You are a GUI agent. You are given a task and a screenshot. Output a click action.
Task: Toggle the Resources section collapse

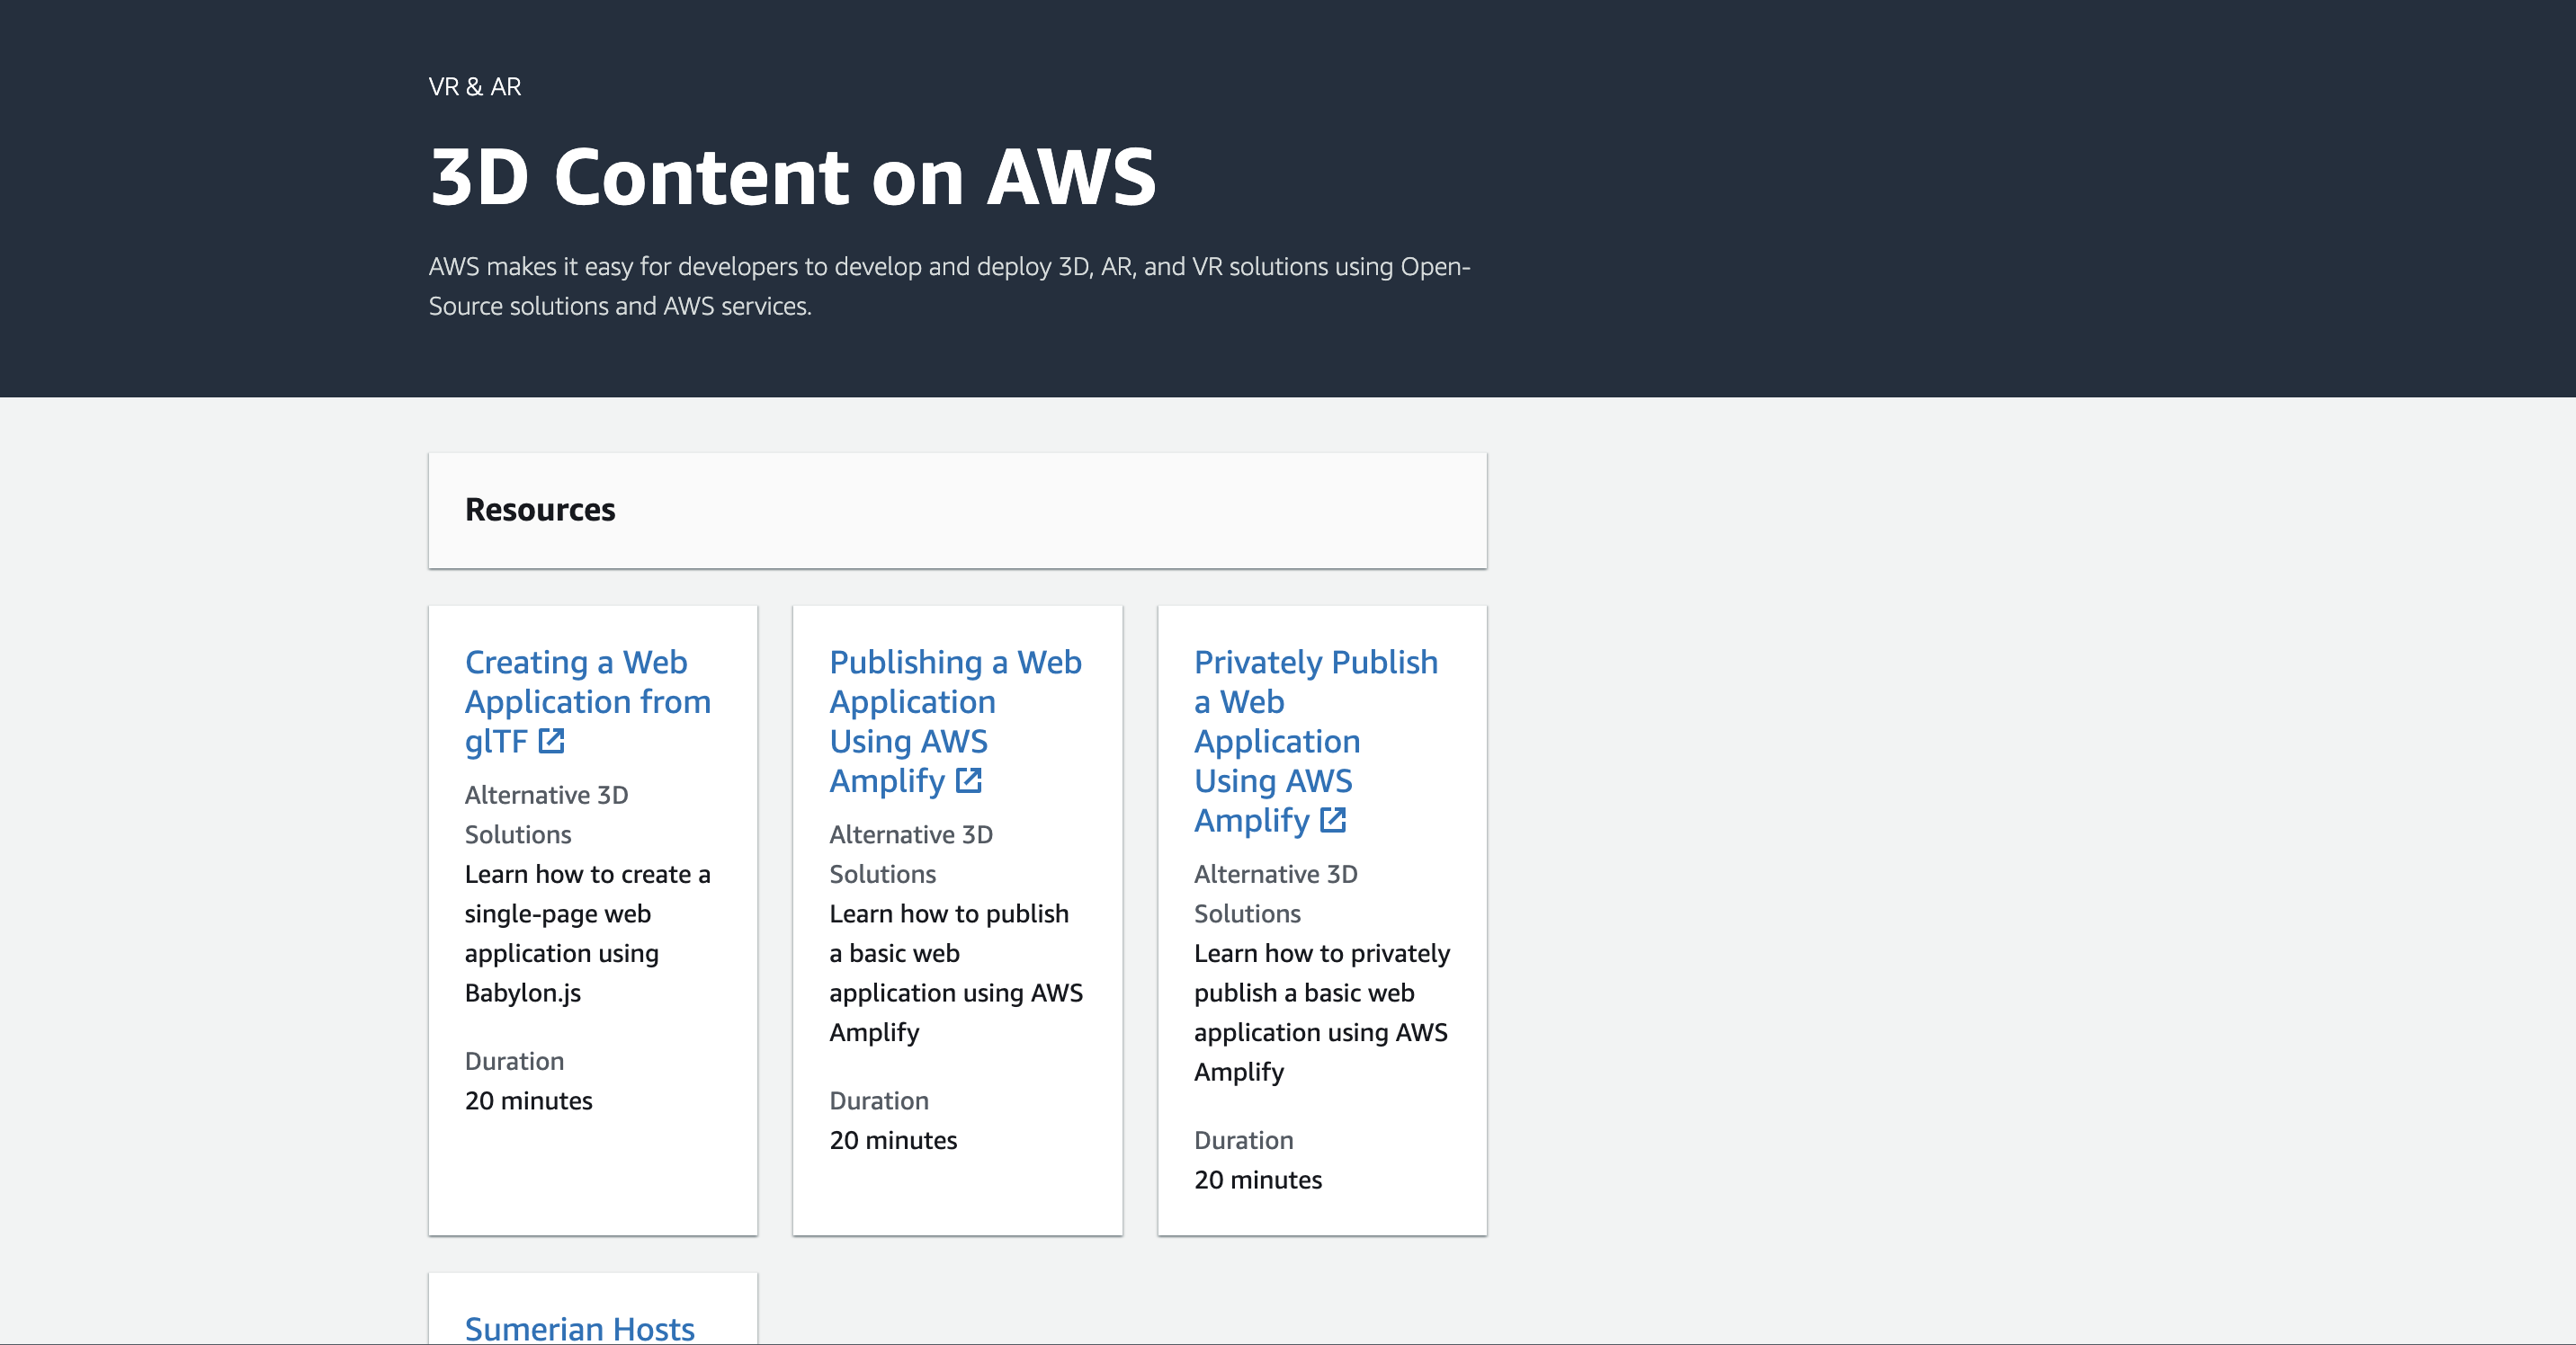click(x=958, y=507)
